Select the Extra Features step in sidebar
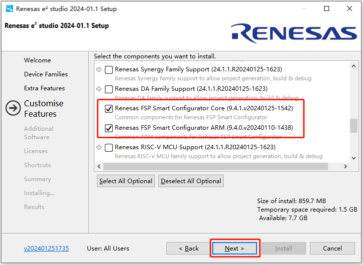This screenshot has width=363, height=265. (44, 88)
